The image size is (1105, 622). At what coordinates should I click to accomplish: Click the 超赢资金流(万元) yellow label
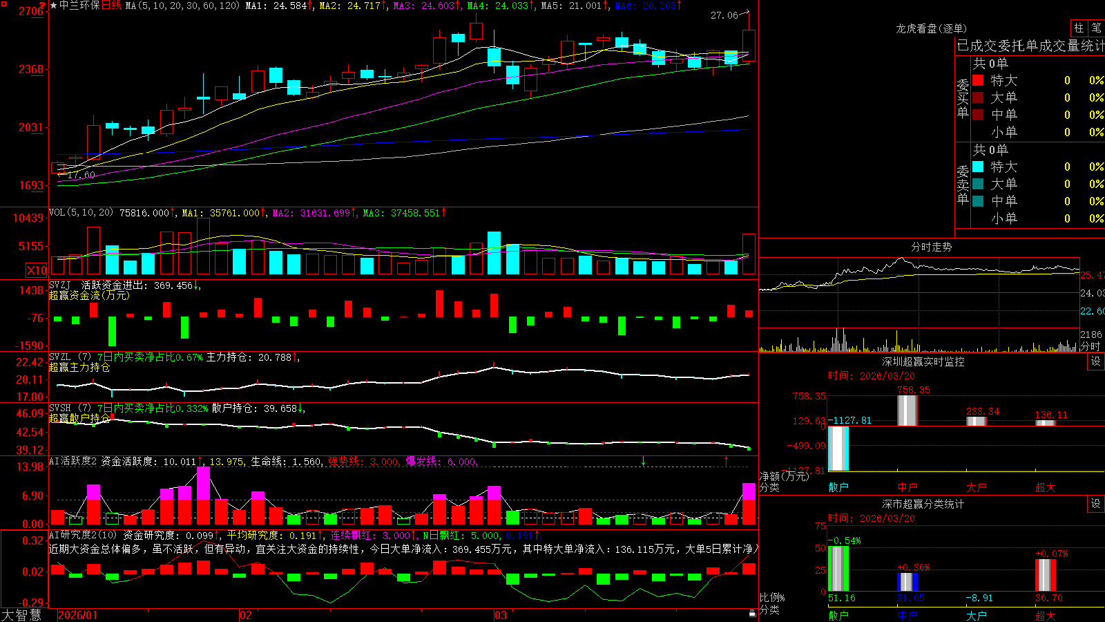89,295
